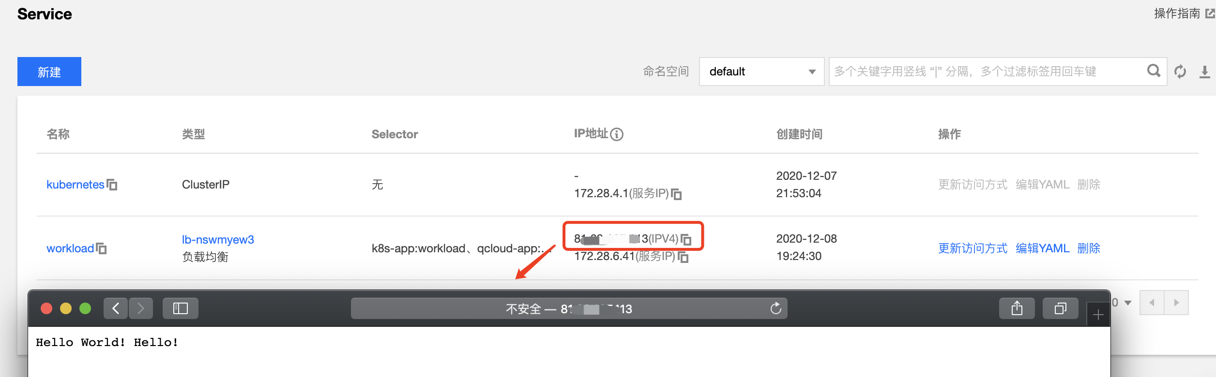Click the download list icon

point(1205,72)
